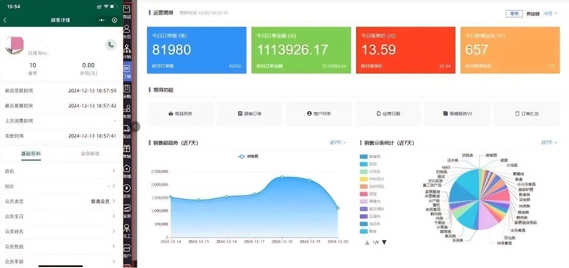The height and width of the screenshot is (268, 569).
Task: Click the first blue legend swatch in the category list
Action: [x=367, y=157]
